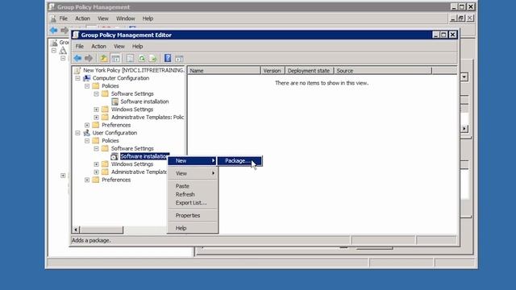
Task: Click the tree pane horizontal scrollbar thumb
Action: click(102, 230)
